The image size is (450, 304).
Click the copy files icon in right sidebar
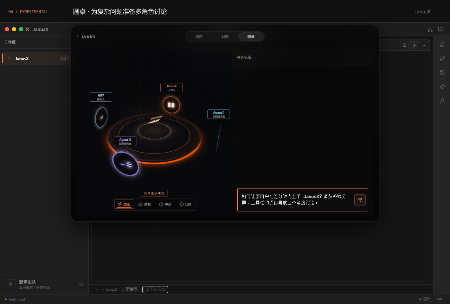[x=442, y=44]
